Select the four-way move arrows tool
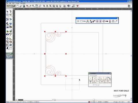This screenshot has height=103, width=138. (7, 39)
